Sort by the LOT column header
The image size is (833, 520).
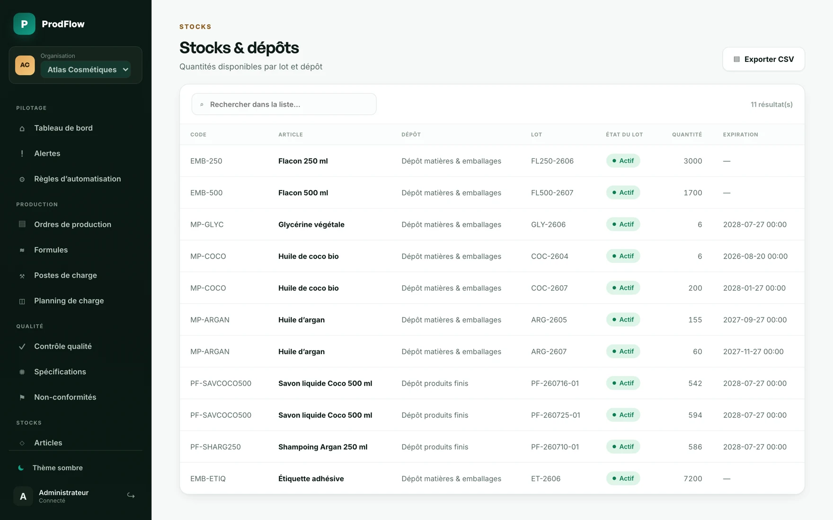(536, 135)
